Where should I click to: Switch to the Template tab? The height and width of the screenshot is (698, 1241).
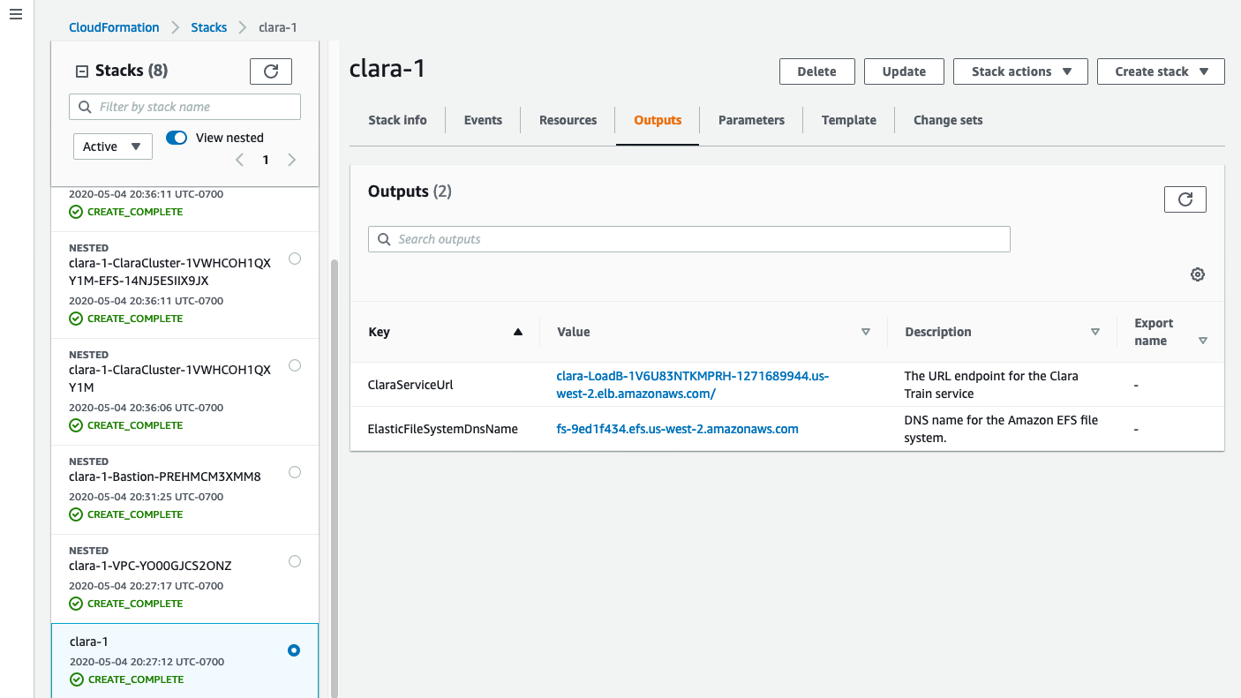(x=849, y=120)
